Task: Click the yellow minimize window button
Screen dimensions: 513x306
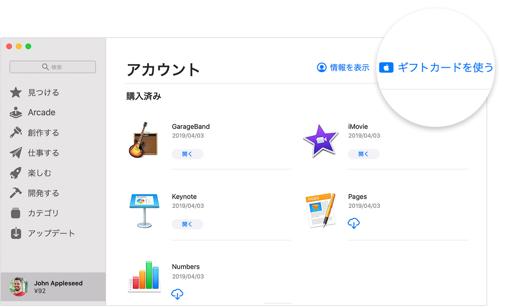Action: [x=19, y=46]
